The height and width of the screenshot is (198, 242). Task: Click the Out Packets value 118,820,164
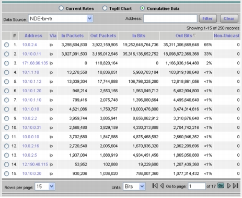coord(107,63)
